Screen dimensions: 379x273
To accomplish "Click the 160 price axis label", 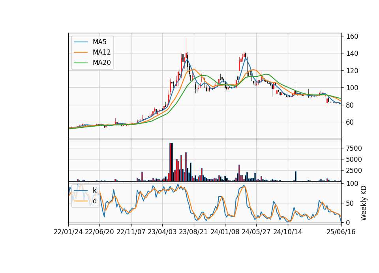I will [353, 36].
